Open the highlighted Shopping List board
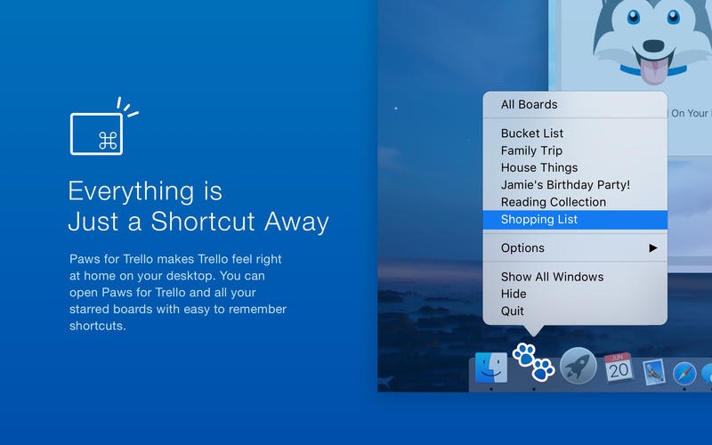The height and width of the screenshot is (445, 712). [575, 219]
